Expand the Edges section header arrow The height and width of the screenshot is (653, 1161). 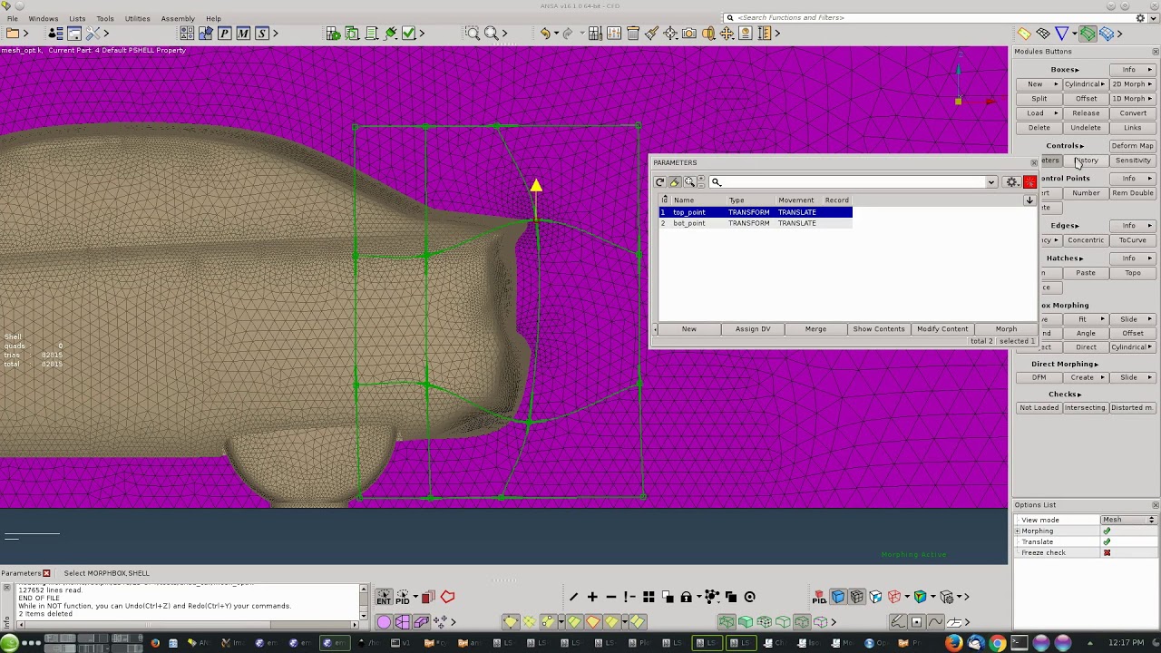pyautogui.click(x=1078, y=226)
